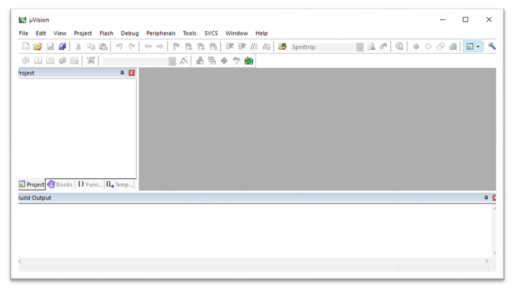Viewport: 513px width, 287px height.
Task: Start the debug session magnifier icon
Action: 399,46
